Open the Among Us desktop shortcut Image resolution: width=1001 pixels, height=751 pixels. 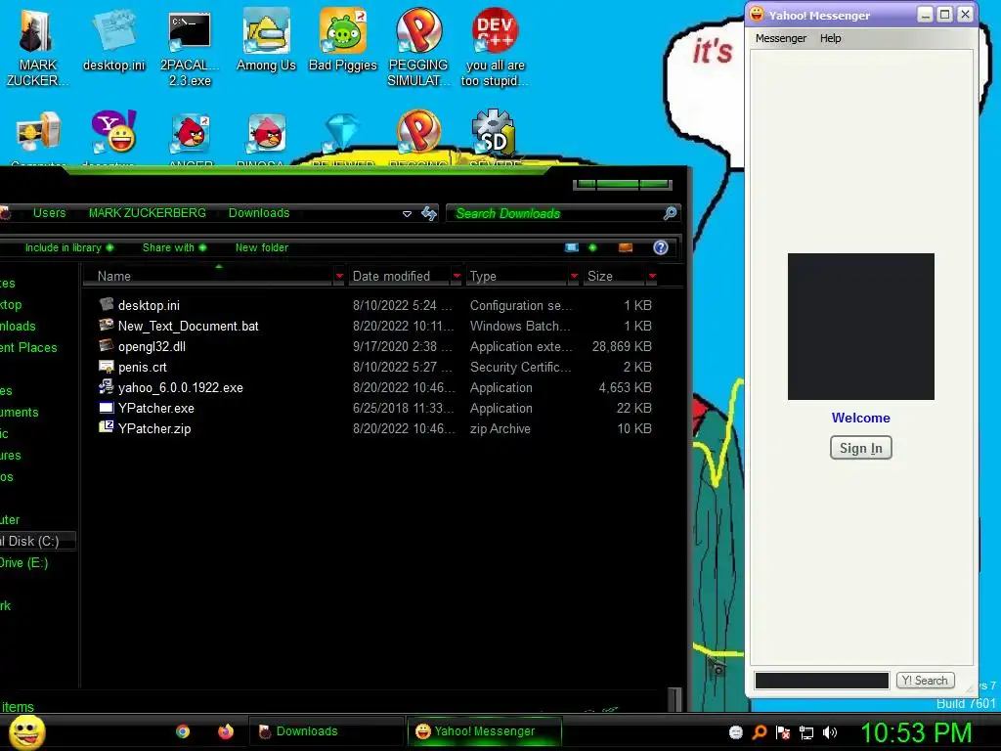tap(266, 41)
